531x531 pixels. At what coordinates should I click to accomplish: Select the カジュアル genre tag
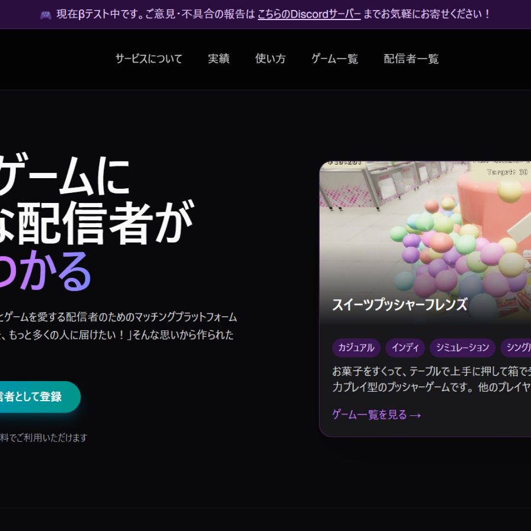point(355,348)
